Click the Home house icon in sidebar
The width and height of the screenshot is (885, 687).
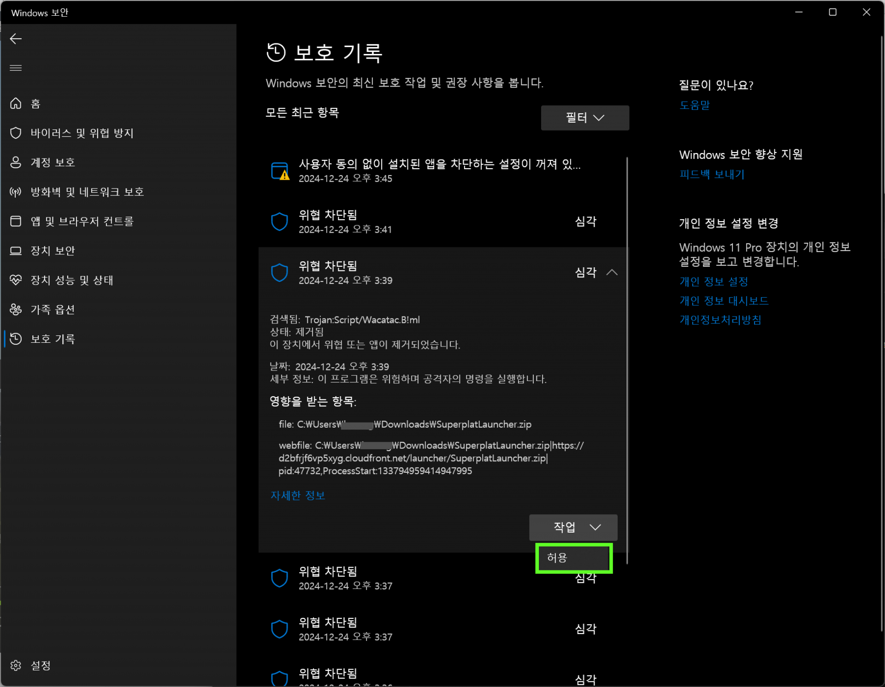tap(16, 103)
